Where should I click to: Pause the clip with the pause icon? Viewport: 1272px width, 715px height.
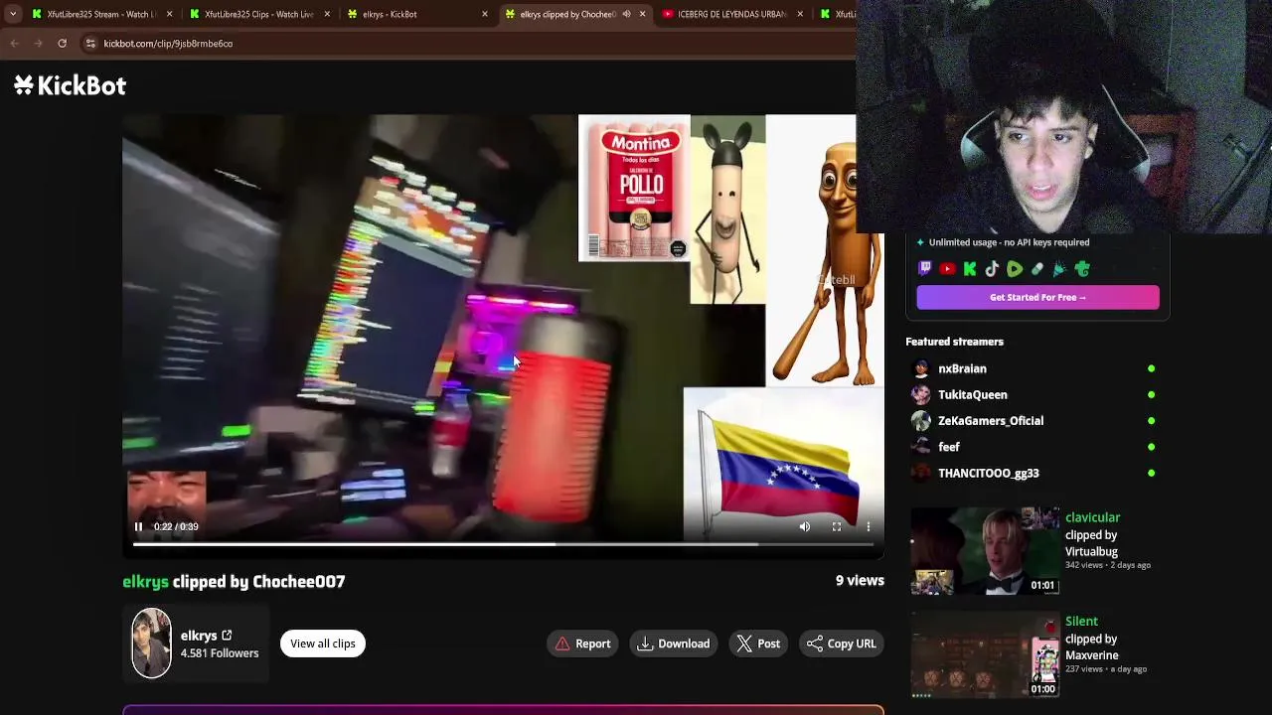(138, 526)
